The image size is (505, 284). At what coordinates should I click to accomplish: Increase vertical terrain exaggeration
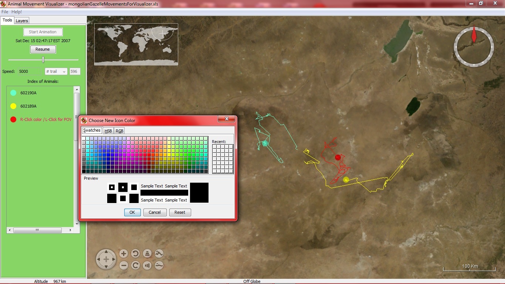point(159,254)
